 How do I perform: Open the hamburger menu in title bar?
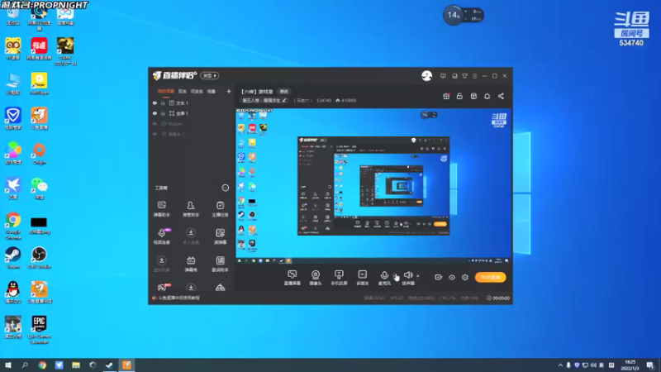tap(474, 76)
